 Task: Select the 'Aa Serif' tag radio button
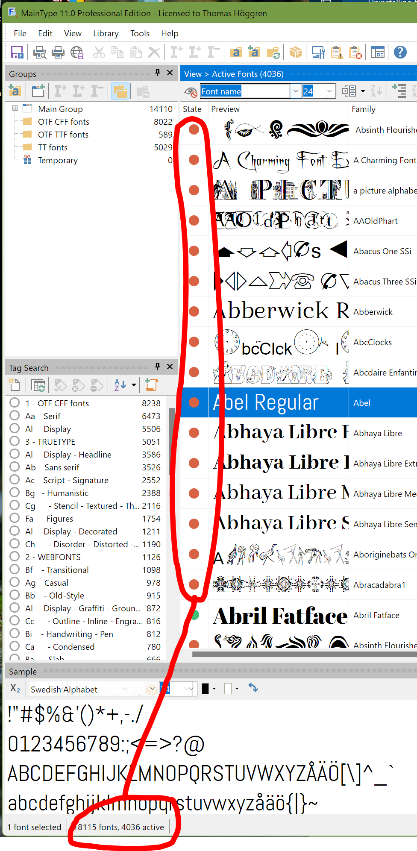[x=15, y=416]
